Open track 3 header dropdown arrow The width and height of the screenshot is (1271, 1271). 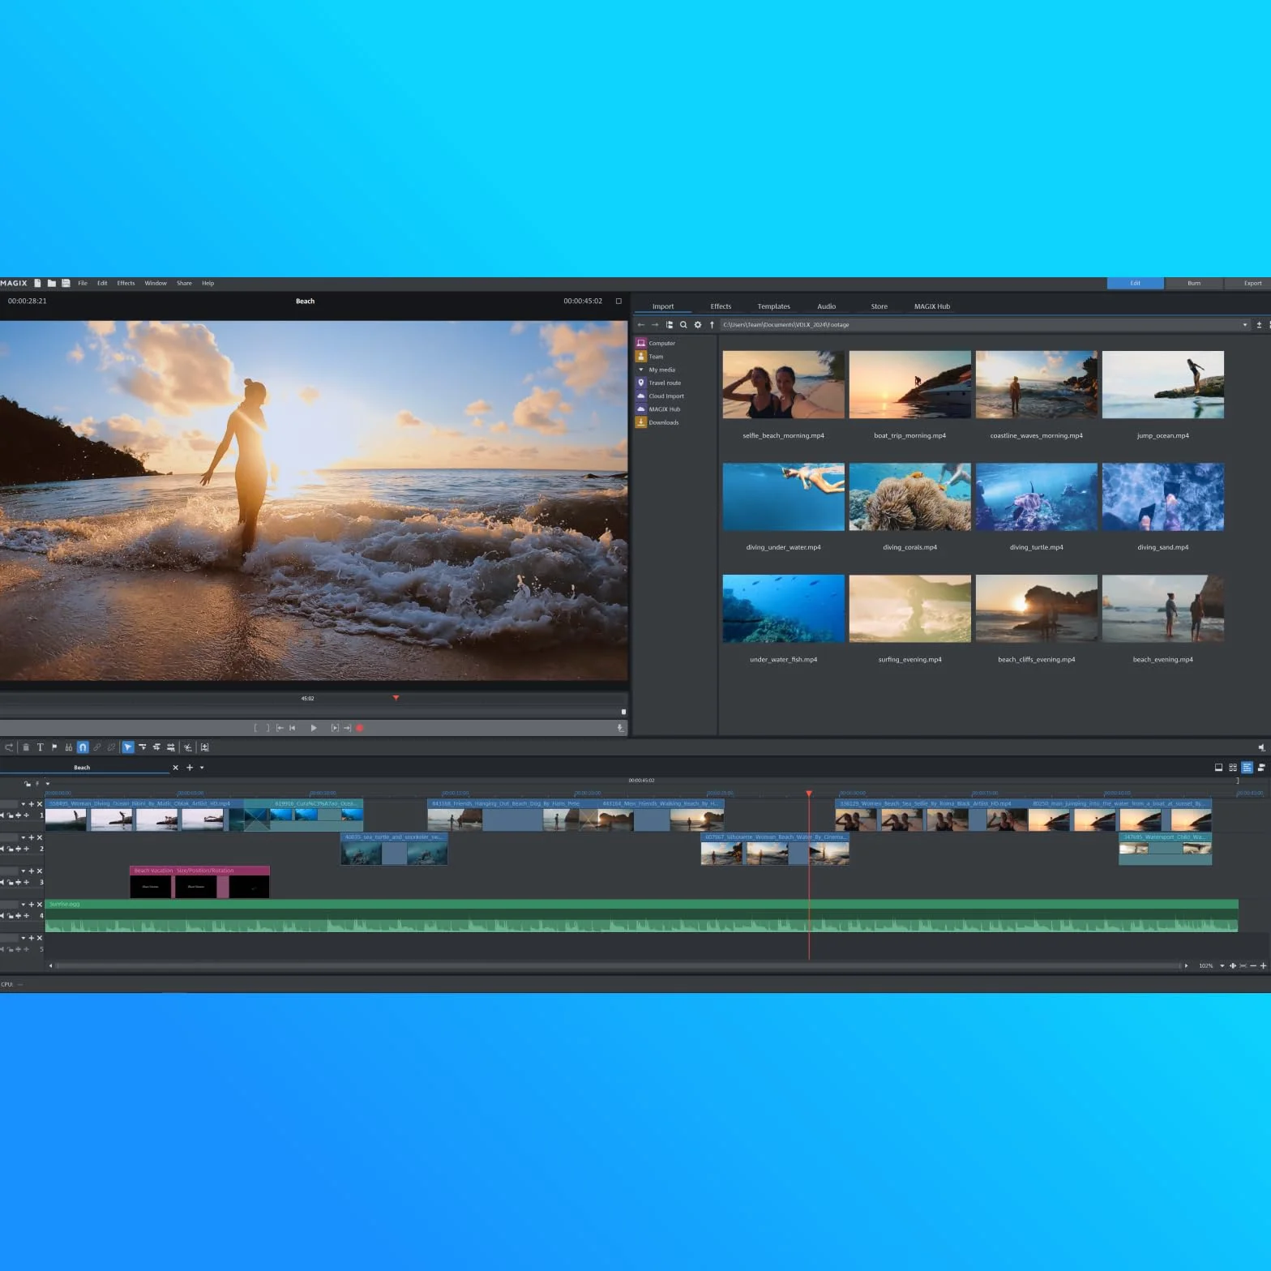24,871
